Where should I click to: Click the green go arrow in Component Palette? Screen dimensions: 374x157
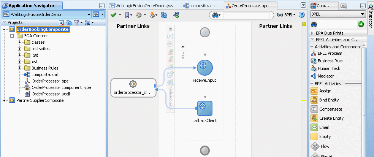tap(361, 24)
